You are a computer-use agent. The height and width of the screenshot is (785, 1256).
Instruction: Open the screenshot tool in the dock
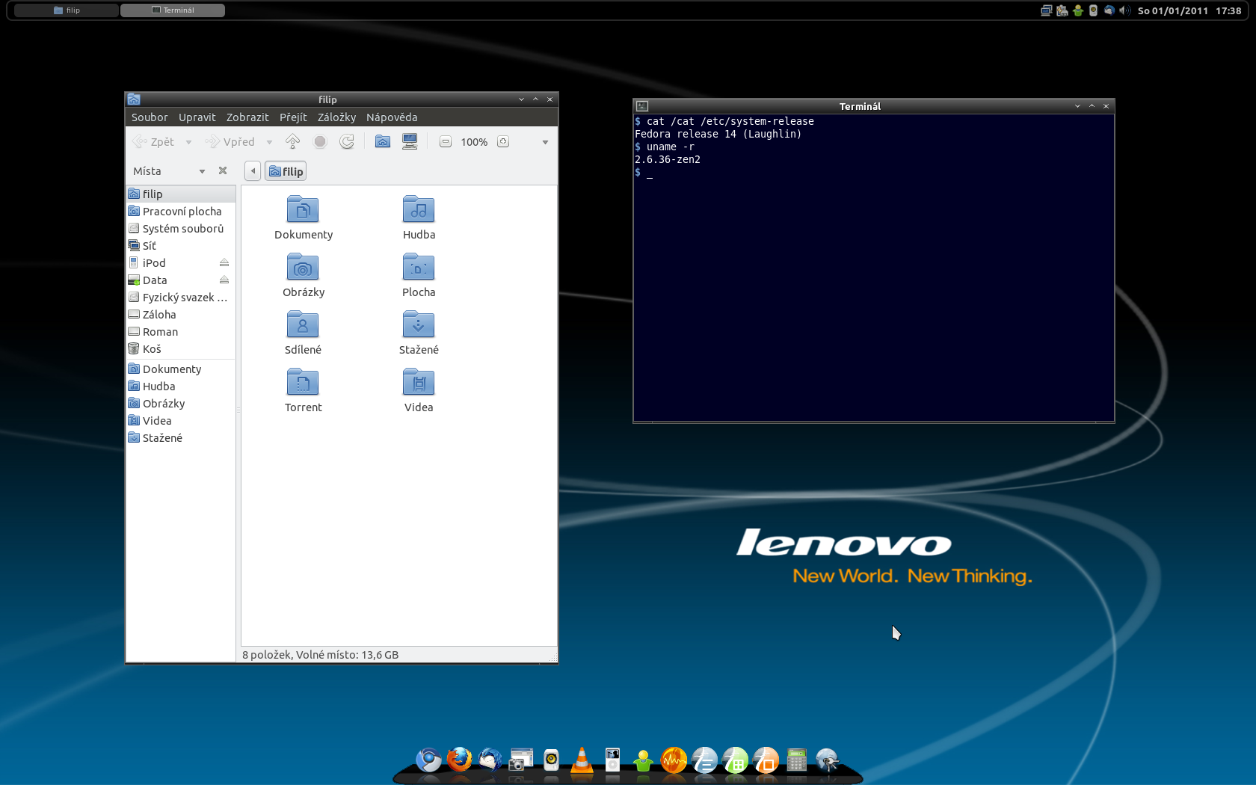(x=520, y=760)
